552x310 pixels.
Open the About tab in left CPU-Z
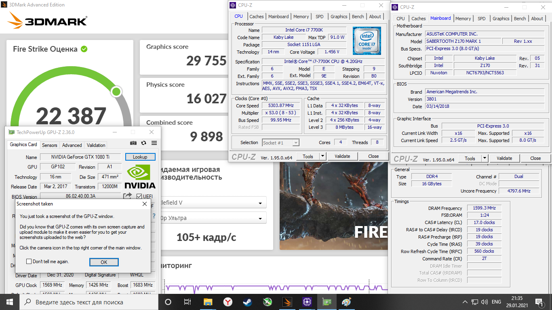point(375,17)
